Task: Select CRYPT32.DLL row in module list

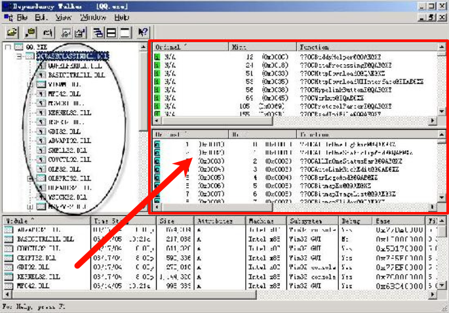Action: click(x=41, y=259)
